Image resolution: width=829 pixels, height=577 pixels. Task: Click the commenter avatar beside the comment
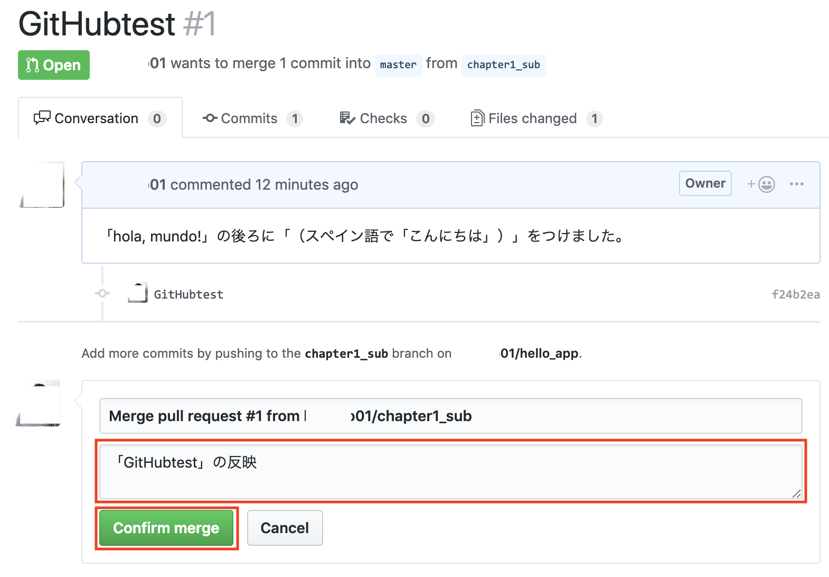click(x=42, y=184)
